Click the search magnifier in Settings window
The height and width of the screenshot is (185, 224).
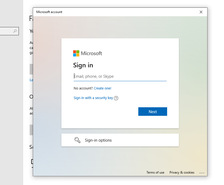click(15, 31)
